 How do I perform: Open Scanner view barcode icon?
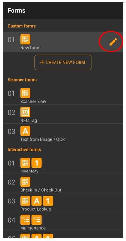[x=25, y=93]
